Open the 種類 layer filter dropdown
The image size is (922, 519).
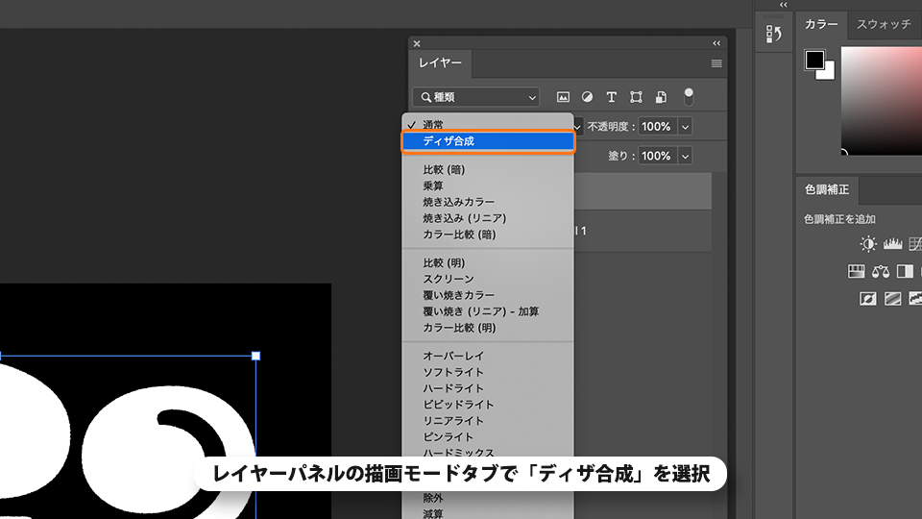click(x=475, y=97)
